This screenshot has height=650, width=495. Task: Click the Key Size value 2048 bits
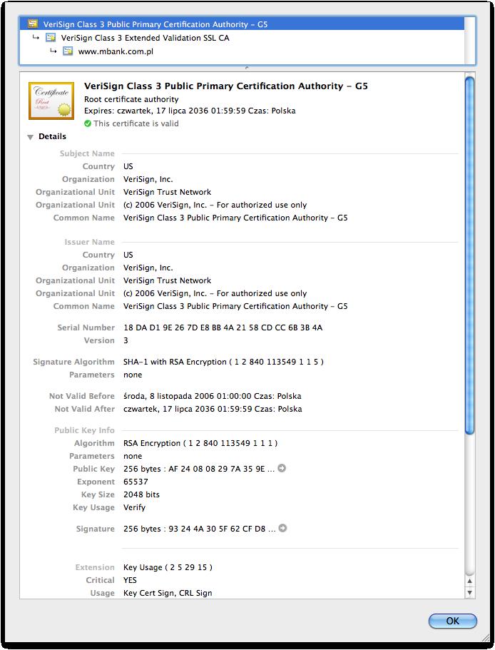pos(141,494)
